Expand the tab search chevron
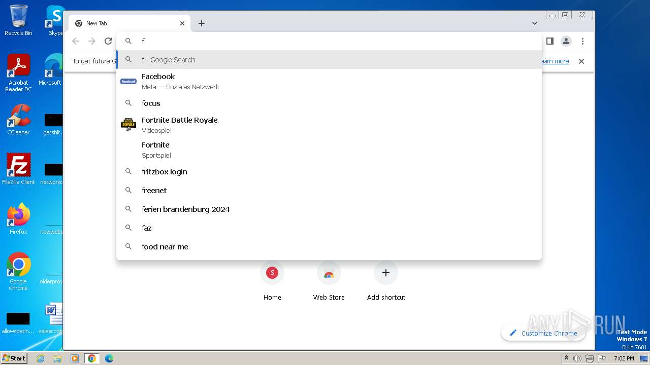650x365 pixels. pos(535,23)
